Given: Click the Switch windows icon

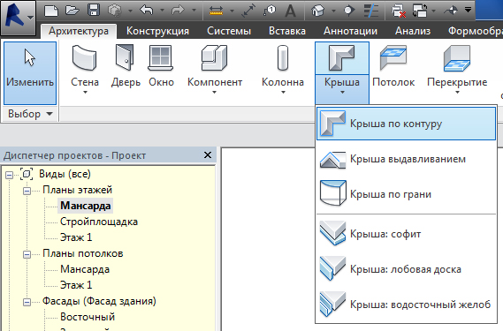Looking at the screenshot, I should pyautogui.click(x=420, y=11).
